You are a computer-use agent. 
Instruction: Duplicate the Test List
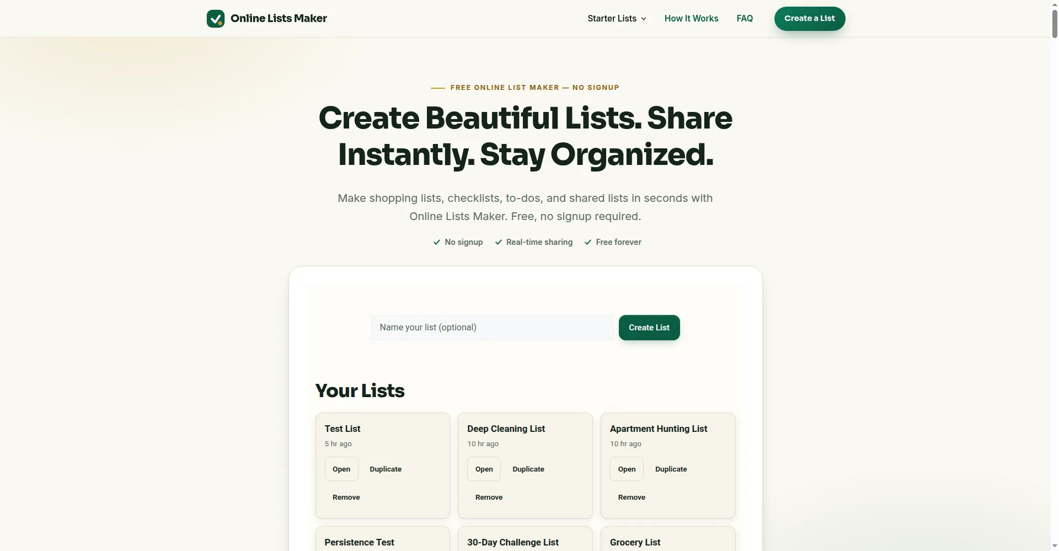click(386, 469)
